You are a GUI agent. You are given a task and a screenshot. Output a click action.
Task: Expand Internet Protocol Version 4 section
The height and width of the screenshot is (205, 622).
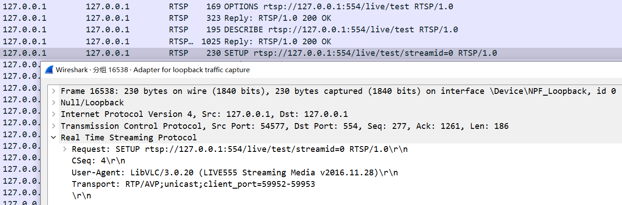pyautogui.click(x=54, y=114)
